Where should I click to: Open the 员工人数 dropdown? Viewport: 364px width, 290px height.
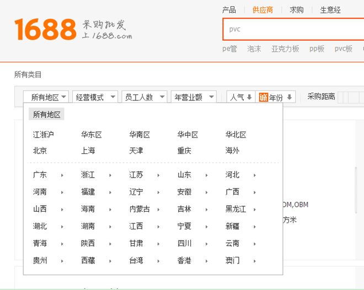tap(144, 97)
